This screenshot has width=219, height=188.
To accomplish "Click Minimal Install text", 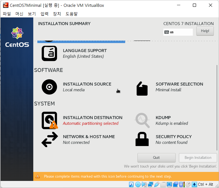I will click(x=168, y=90).
